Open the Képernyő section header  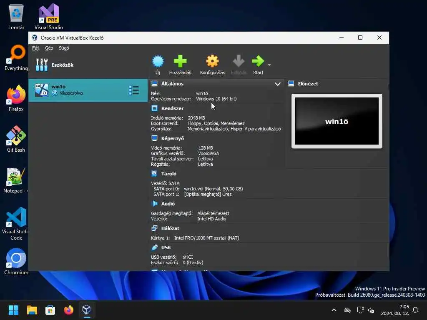(x=172, y=138)
